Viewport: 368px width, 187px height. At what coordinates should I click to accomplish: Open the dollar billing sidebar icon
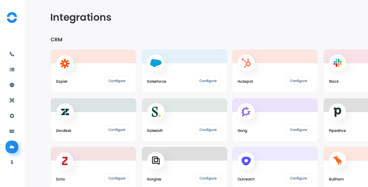12,162
